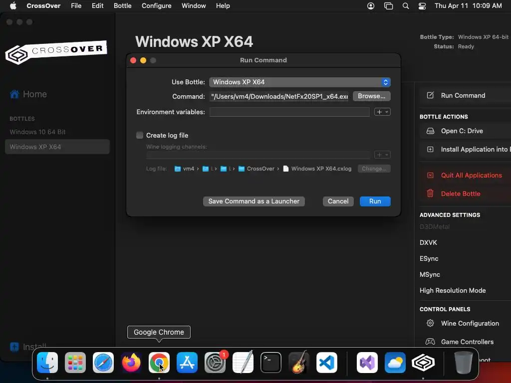Click the High Resolution Mode setting
Screen dimensions: 511x383
pyautogui.click(x=453, y=291)
